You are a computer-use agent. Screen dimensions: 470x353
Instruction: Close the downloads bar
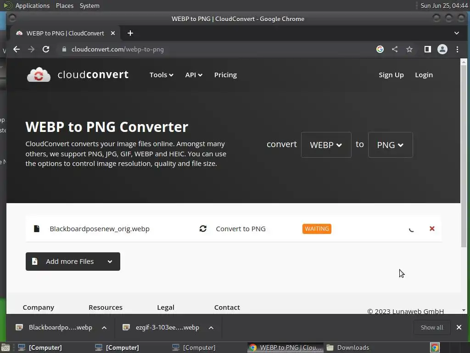(x=459, y=327)
